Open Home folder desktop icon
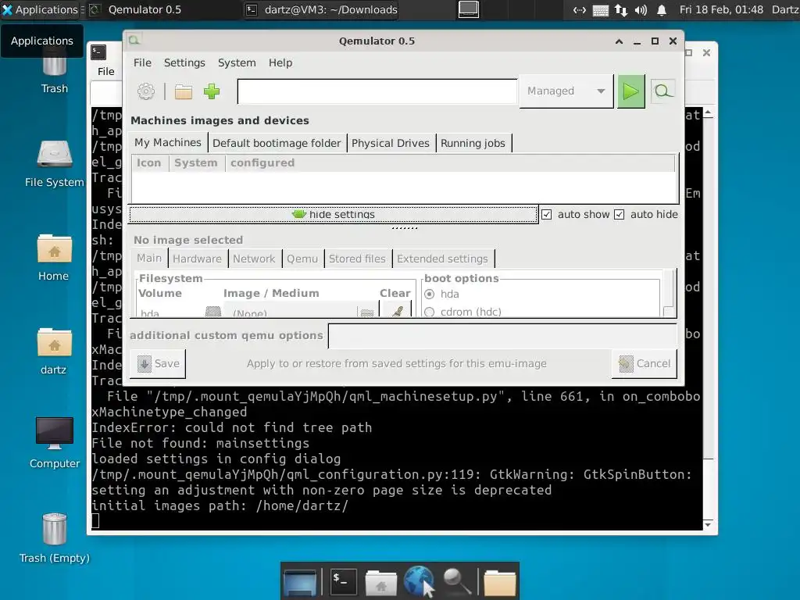This screenshot has width=800, height=600. click(54, 258)
